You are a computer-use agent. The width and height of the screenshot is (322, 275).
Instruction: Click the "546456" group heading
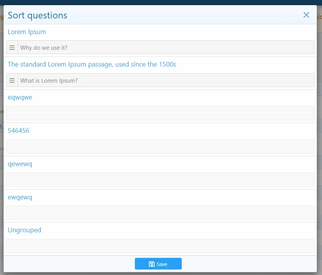click(x=18, y=130)
